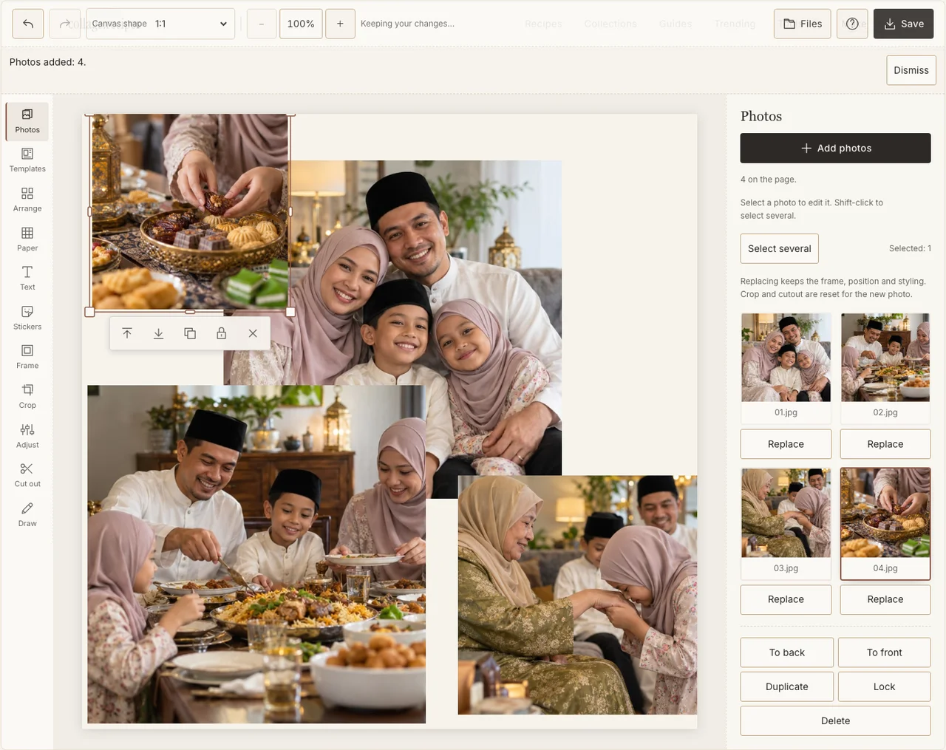Screen dimensions: 946x750
Task: Click send-to-back icon in floating toolbar
Action: (158, 333)
